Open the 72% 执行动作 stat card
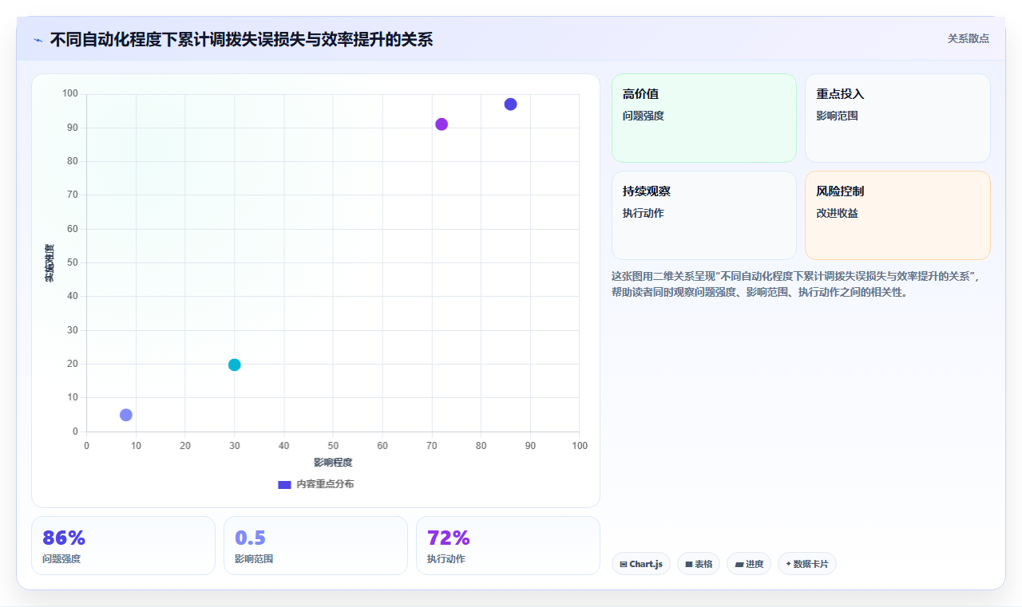 point(508,546)
